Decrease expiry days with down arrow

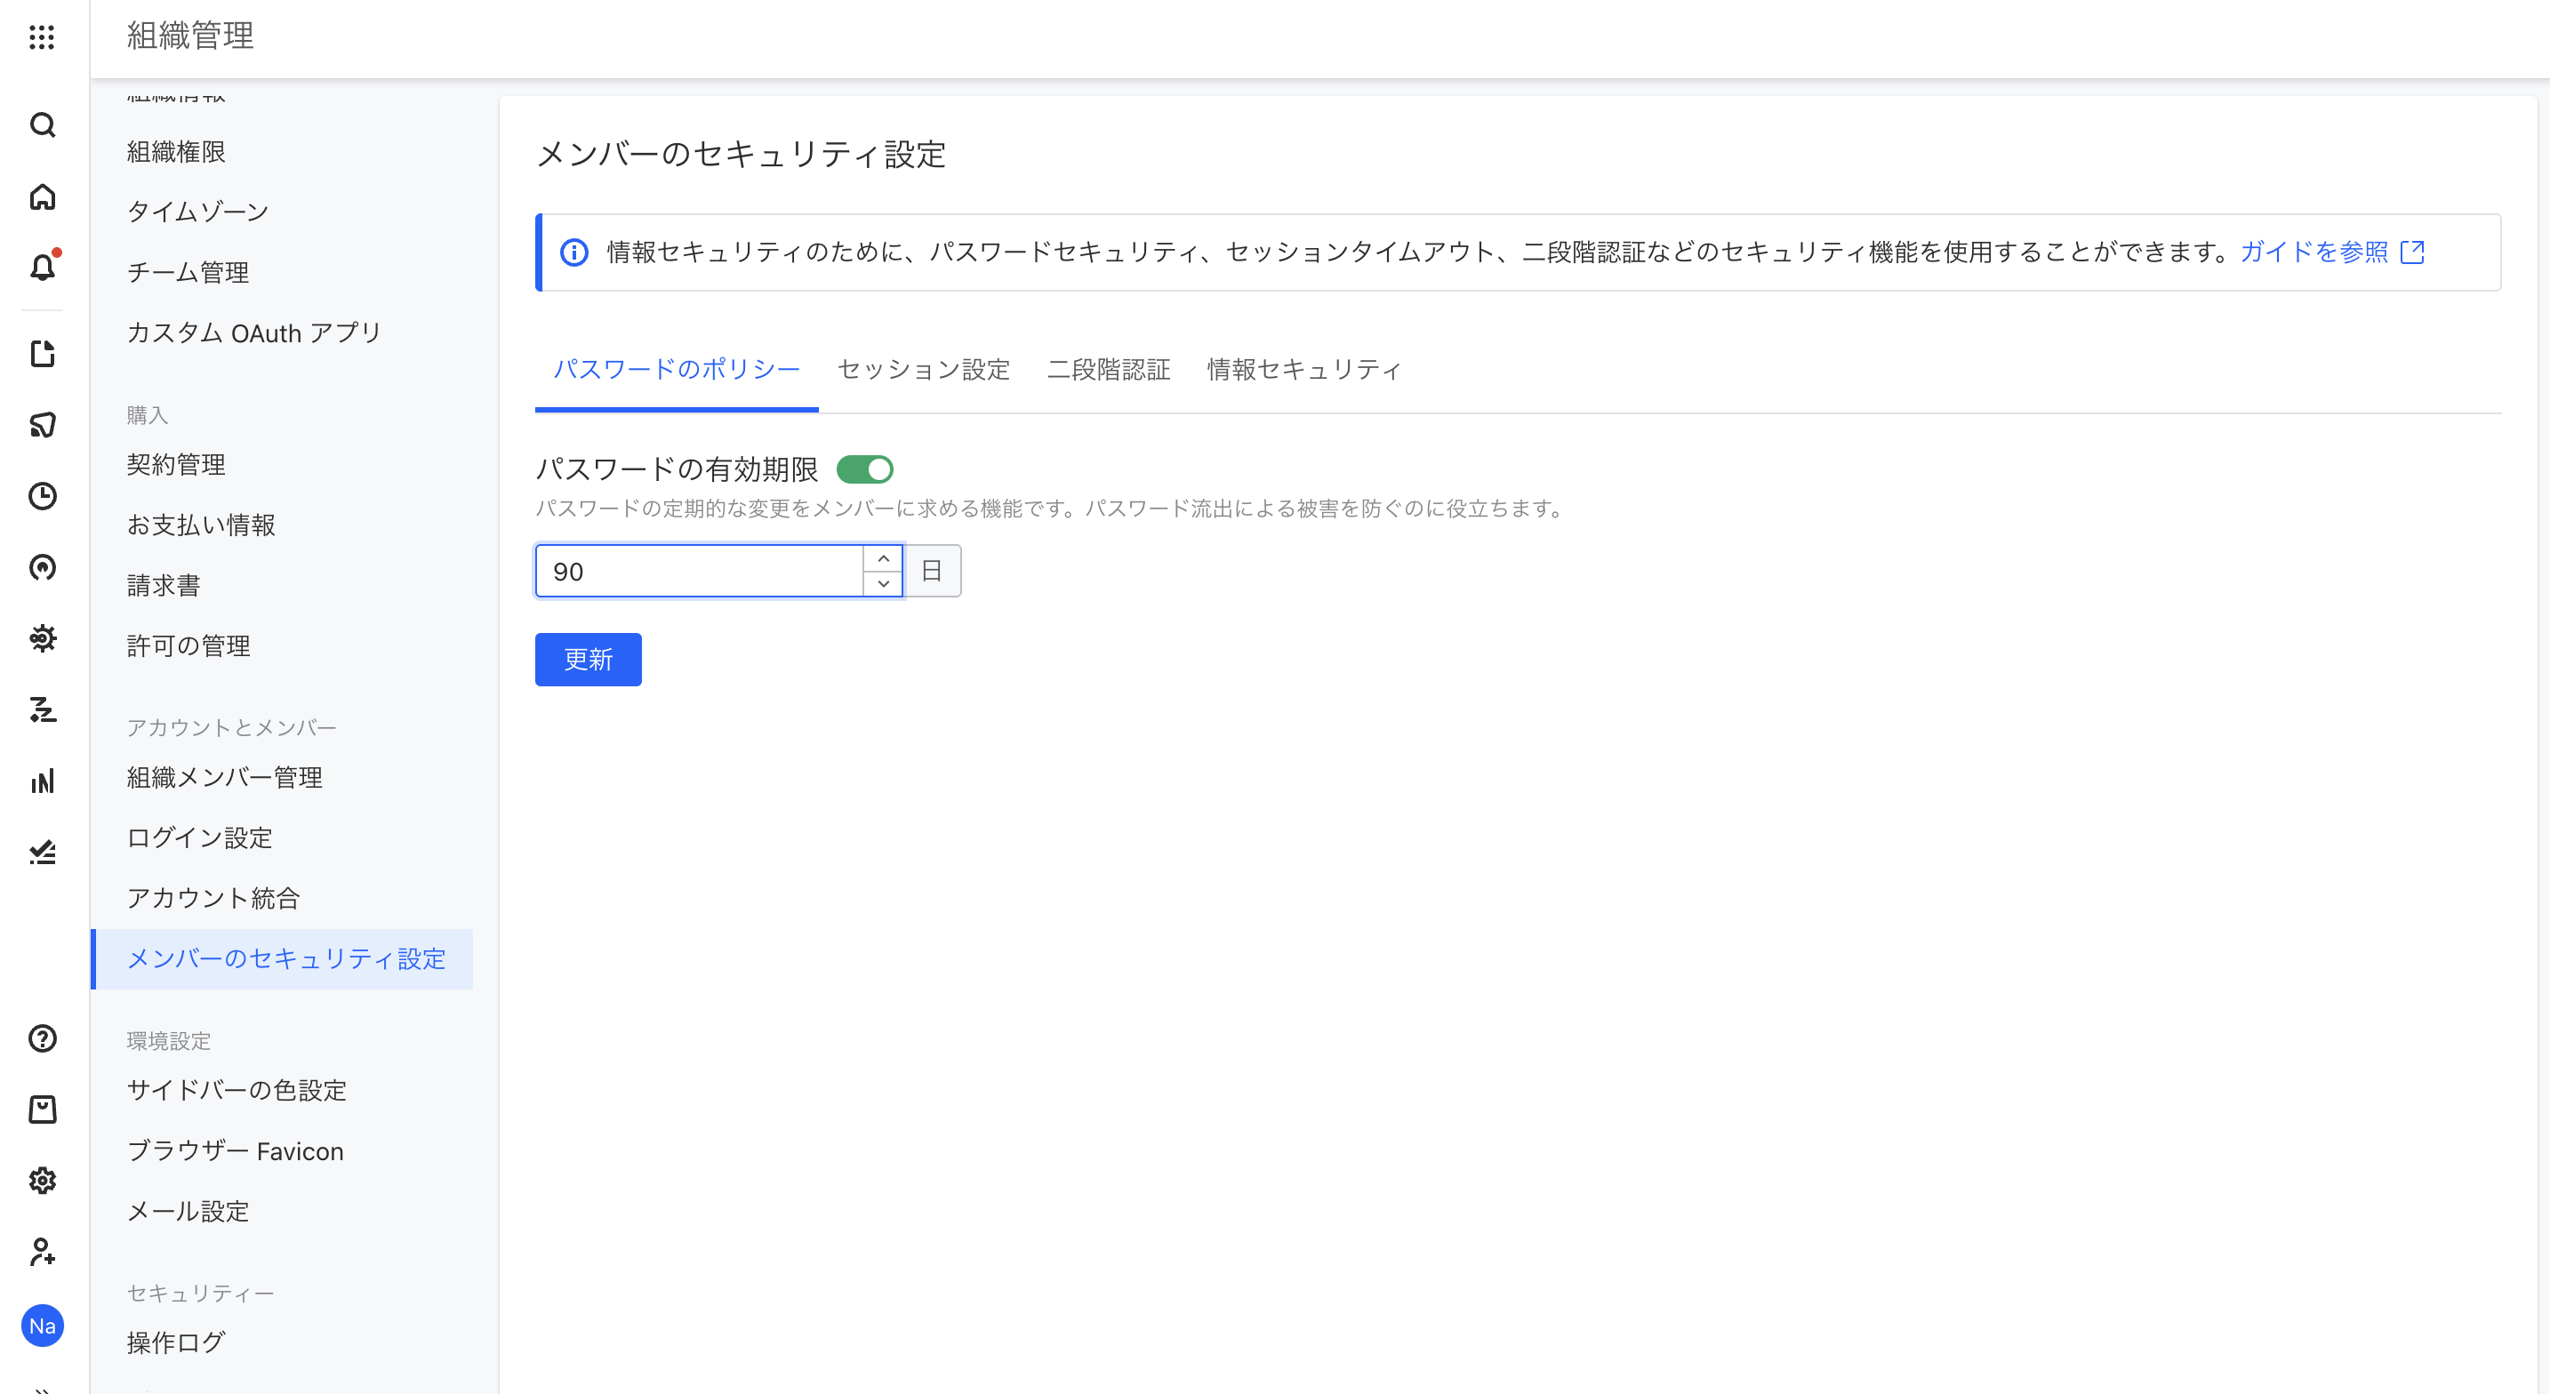[883, 584]
